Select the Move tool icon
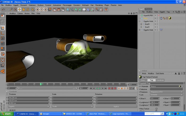This screenshot has width=186, height=116. (19, 10)
